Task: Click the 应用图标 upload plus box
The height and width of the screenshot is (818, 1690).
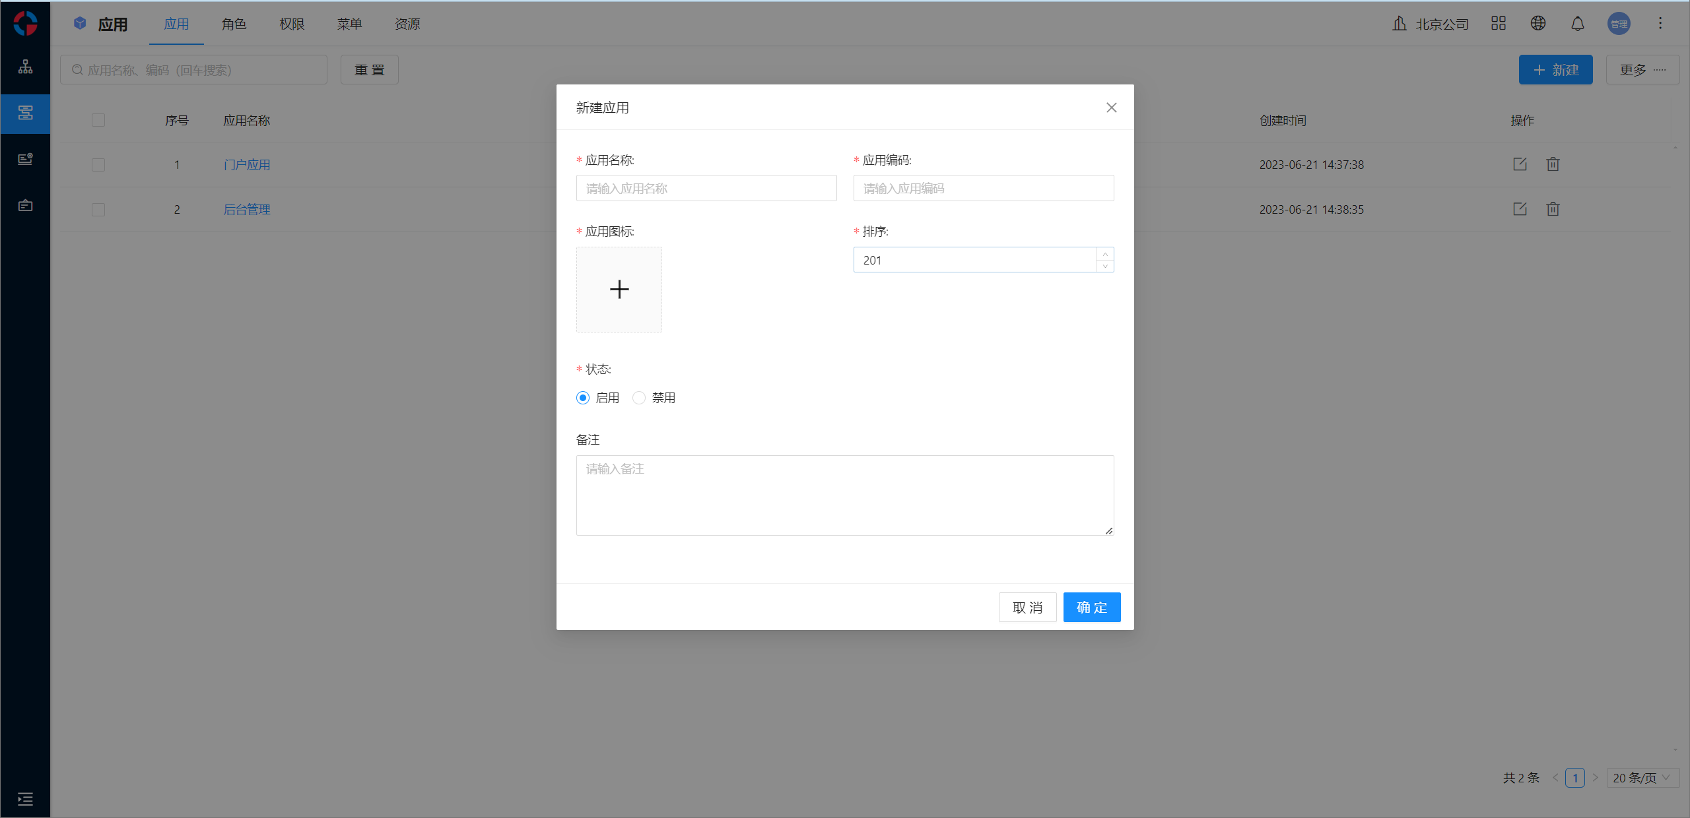Action: point(619,290)
